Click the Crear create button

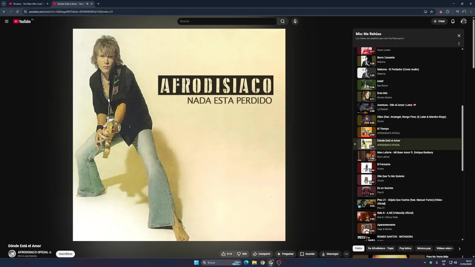(439, 21)
